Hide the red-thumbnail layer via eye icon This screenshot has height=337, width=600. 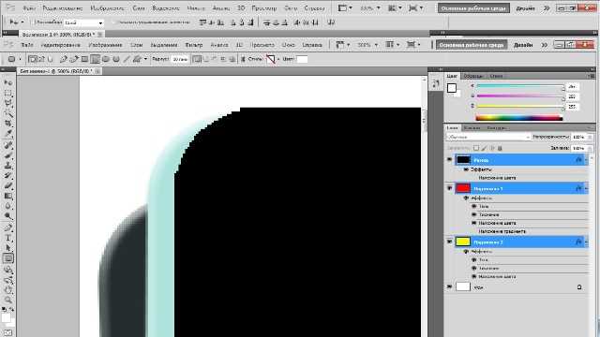(450, 188)
